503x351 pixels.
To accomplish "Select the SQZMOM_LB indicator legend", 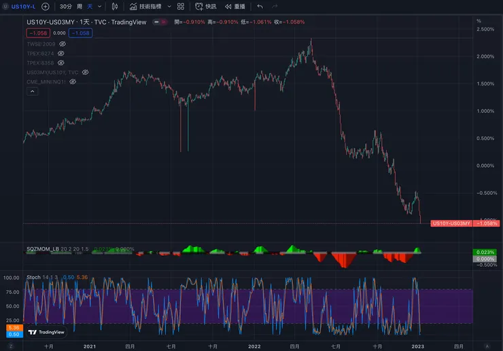I will (57, 248).
